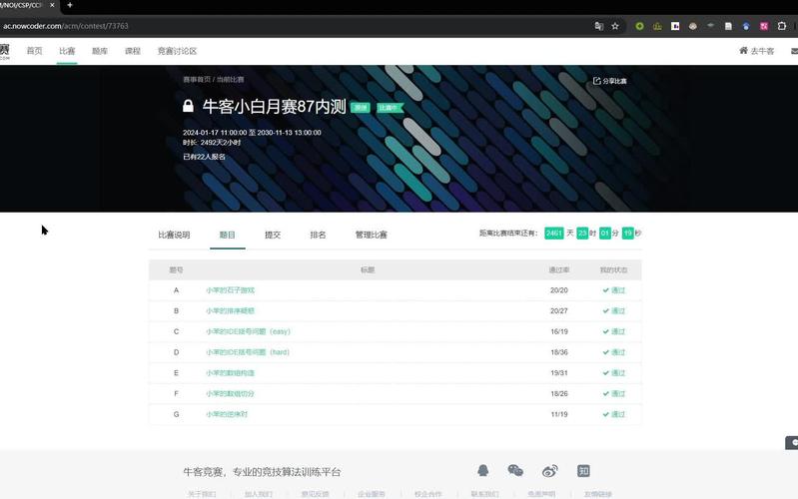This screenshot has height=499, width=798.
Task: Open the monkey face extension icon
Action: coord(693,26)
